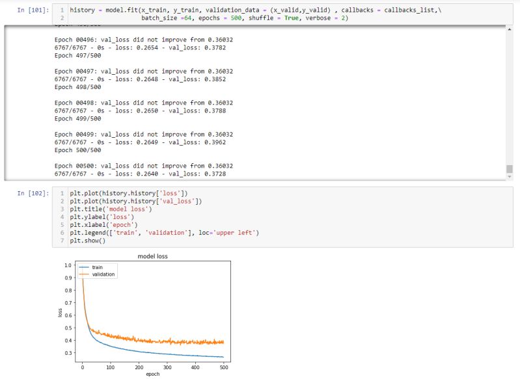Click the output scrollbar thumb
Viewport: 520px width, 379px height.
point(510,168)
